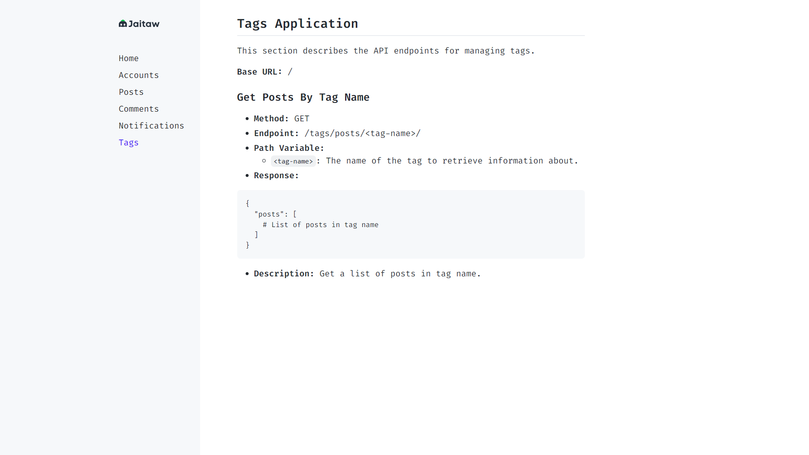The width and height of the screenshot is (809, 455).
Task: Click the Response: label
Action: (x=276, y=176)
